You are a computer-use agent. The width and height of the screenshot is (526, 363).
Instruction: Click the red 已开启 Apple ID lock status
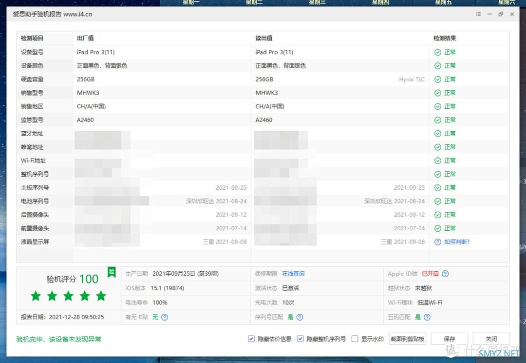(430, 274)
